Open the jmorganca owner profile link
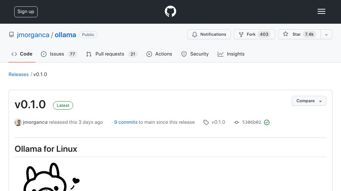The width and height of the screenshot is (341, 191). click(x=33, y=35)
